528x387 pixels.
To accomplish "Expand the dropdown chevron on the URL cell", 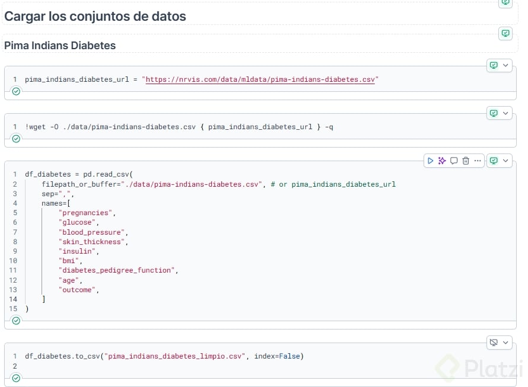I will 505,65.
